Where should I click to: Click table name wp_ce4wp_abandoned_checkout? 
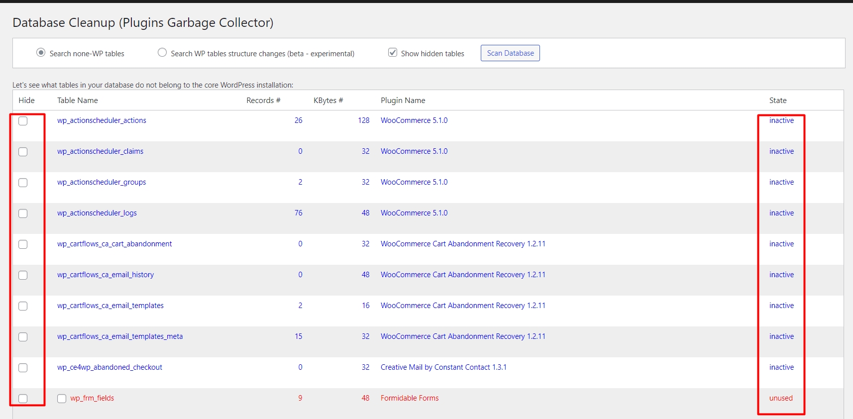[109, 367]
